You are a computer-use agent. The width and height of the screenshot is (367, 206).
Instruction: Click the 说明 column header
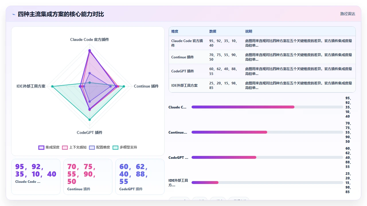[x=249, y=31]
